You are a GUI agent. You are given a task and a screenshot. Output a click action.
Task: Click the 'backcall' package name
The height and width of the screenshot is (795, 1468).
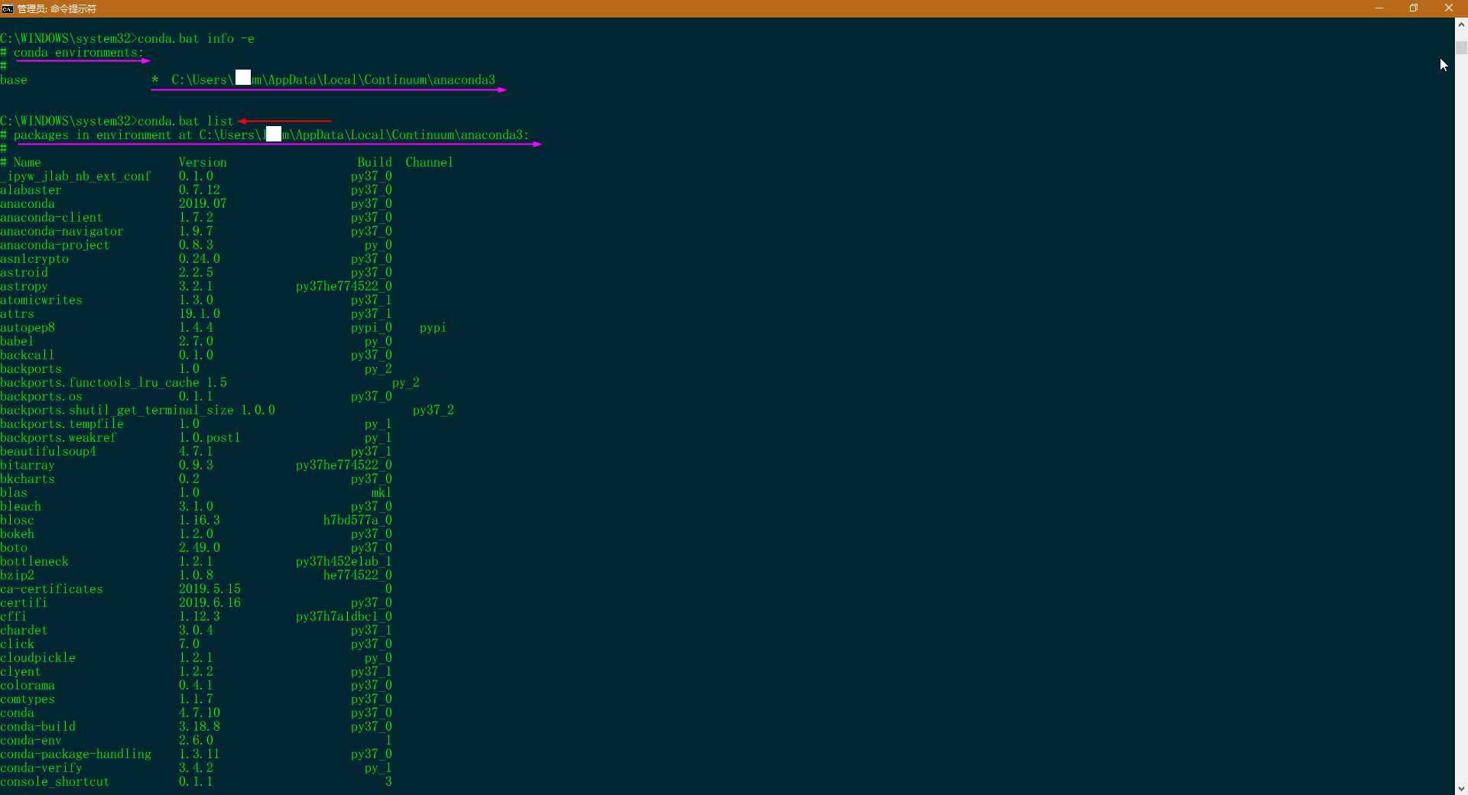point(28,355)
